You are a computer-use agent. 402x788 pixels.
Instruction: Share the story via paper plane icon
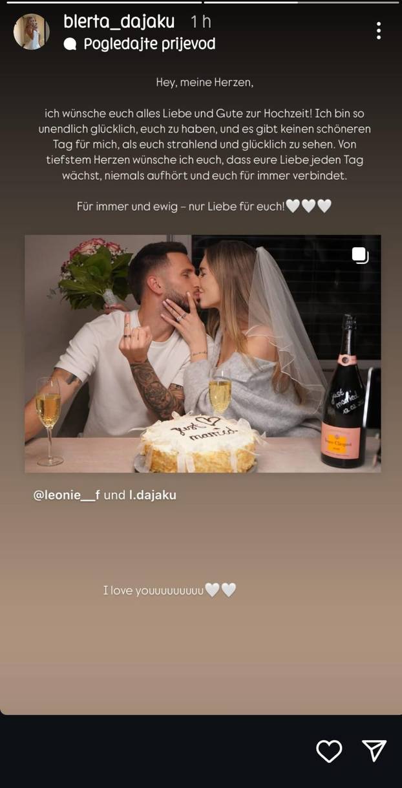point(375,750)
